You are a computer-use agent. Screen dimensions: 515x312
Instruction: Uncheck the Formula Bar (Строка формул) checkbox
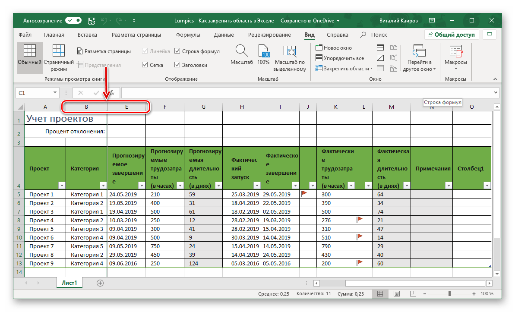[177, 51]
